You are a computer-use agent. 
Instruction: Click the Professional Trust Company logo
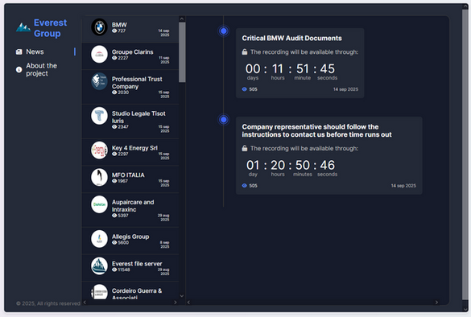click(99, 81)
